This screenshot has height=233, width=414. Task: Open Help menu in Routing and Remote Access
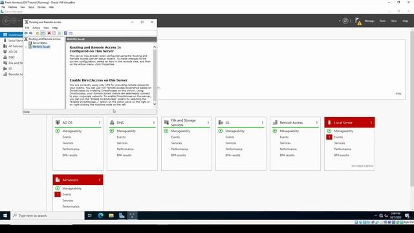tap(55, 28)
